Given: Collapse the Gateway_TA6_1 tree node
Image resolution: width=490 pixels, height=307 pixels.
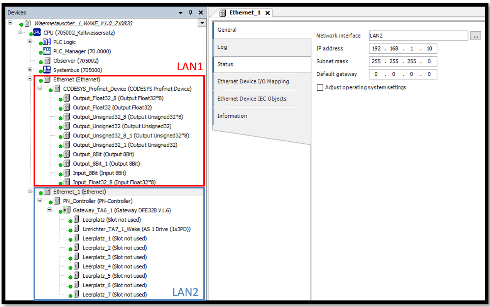Looking at the screenshot, I should coord(49,210).
